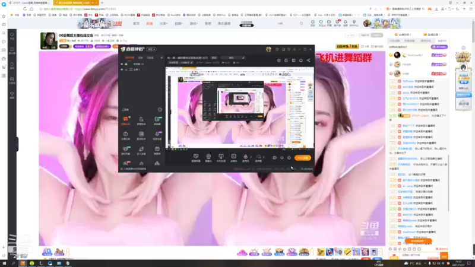Expand the 主播投稿 chevron in chat panel
The height and width of the screenshot is (267, 475).
[x=410, y=35]
